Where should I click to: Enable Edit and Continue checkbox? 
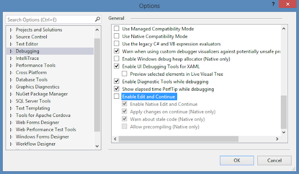[x=116, y=96]
